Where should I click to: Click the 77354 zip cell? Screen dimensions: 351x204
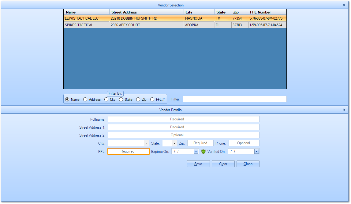tap(240, 18)
